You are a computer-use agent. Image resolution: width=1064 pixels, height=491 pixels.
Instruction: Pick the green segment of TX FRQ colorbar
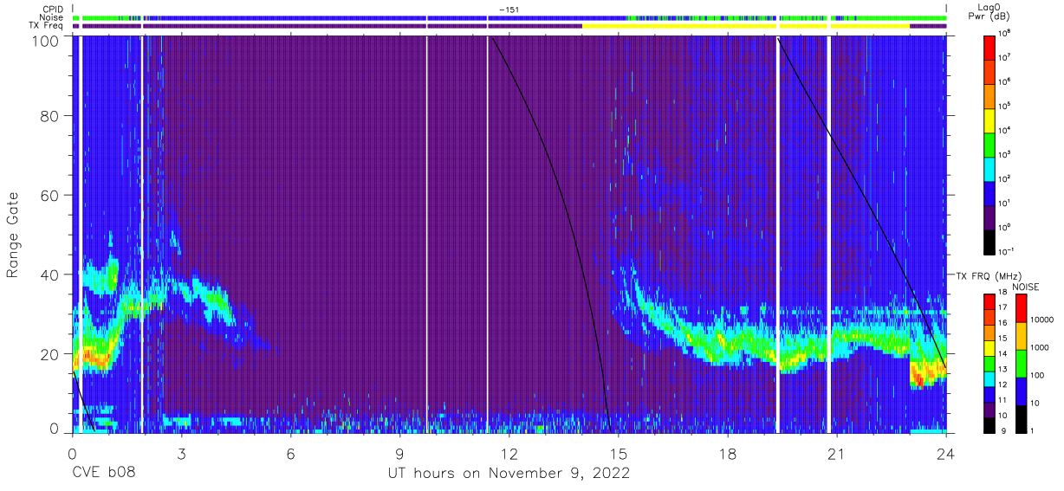click(990, 364)
